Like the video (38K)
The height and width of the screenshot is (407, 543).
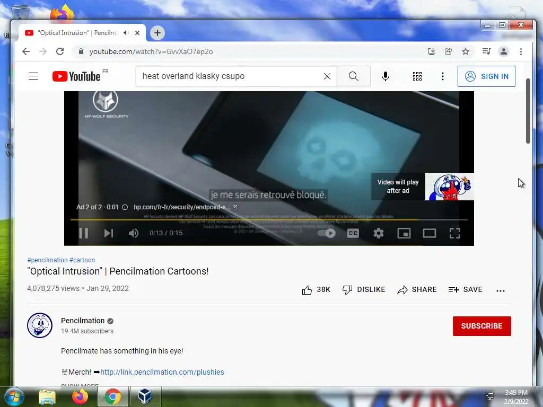[316, 290]
